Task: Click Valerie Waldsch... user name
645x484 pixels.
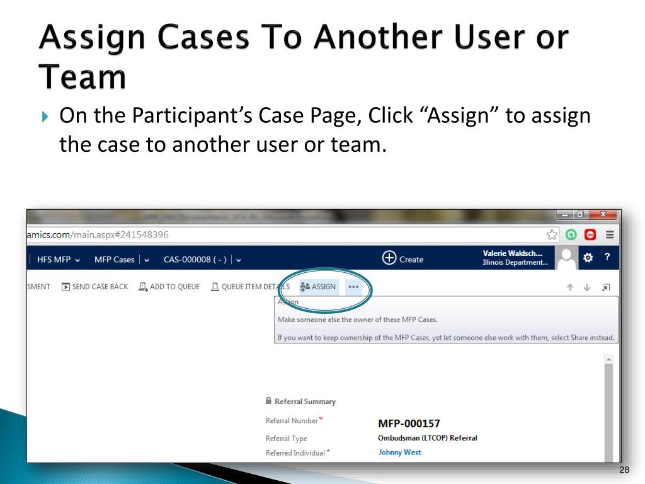Action: [513, 253]
